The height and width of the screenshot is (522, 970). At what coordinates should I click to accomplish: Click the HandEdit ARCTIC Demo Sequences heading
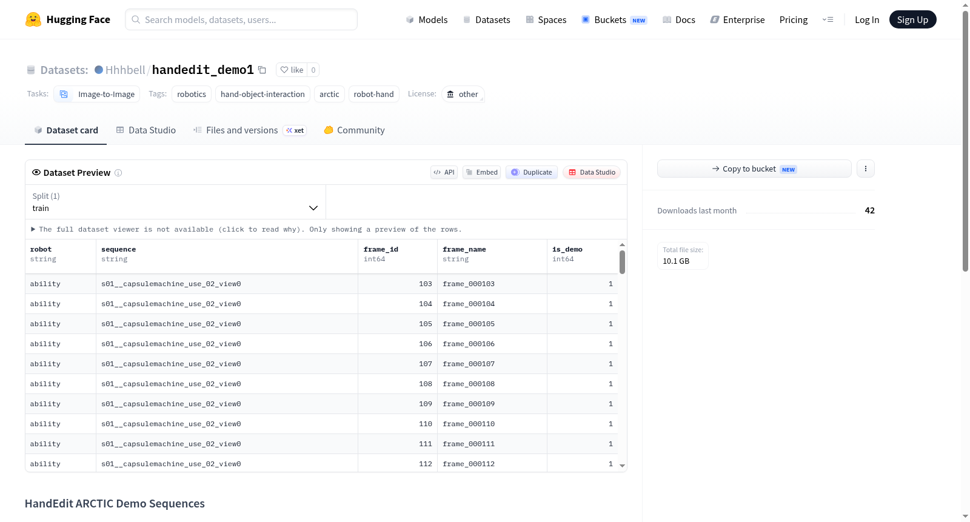coord(115,504)
